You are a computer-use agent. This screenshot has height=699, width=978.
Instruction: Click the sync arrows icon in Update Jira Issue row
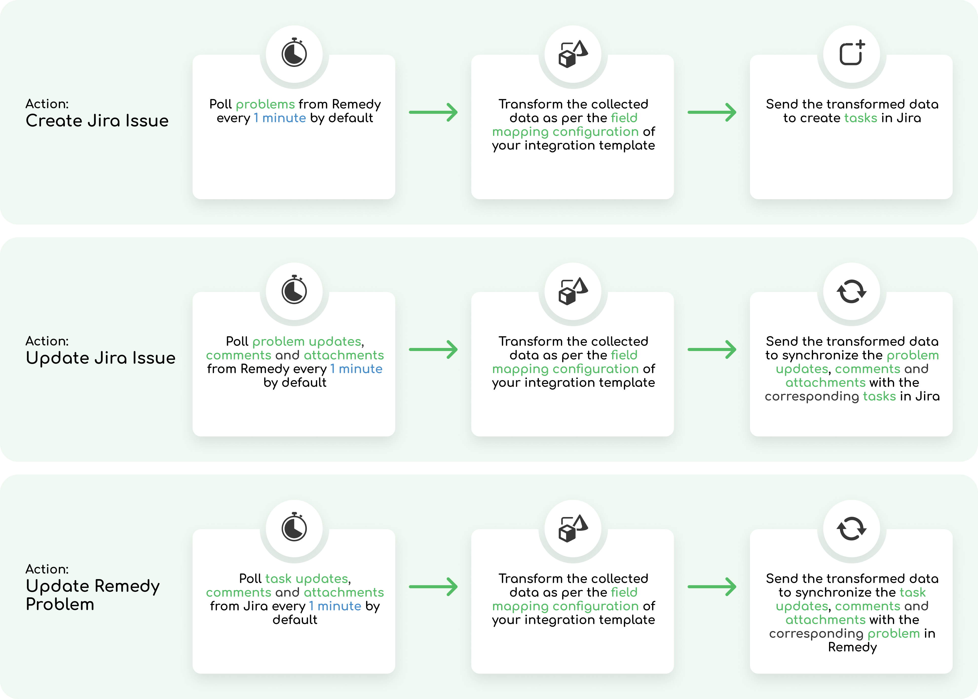(x=852, y=291)
